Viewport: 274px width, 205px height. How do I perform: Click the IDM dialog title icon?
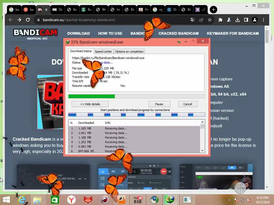coord(67,42)
